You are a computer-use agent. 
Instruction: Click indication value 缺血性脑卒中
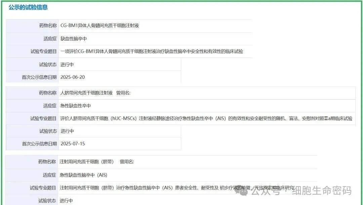coord(74,39)
